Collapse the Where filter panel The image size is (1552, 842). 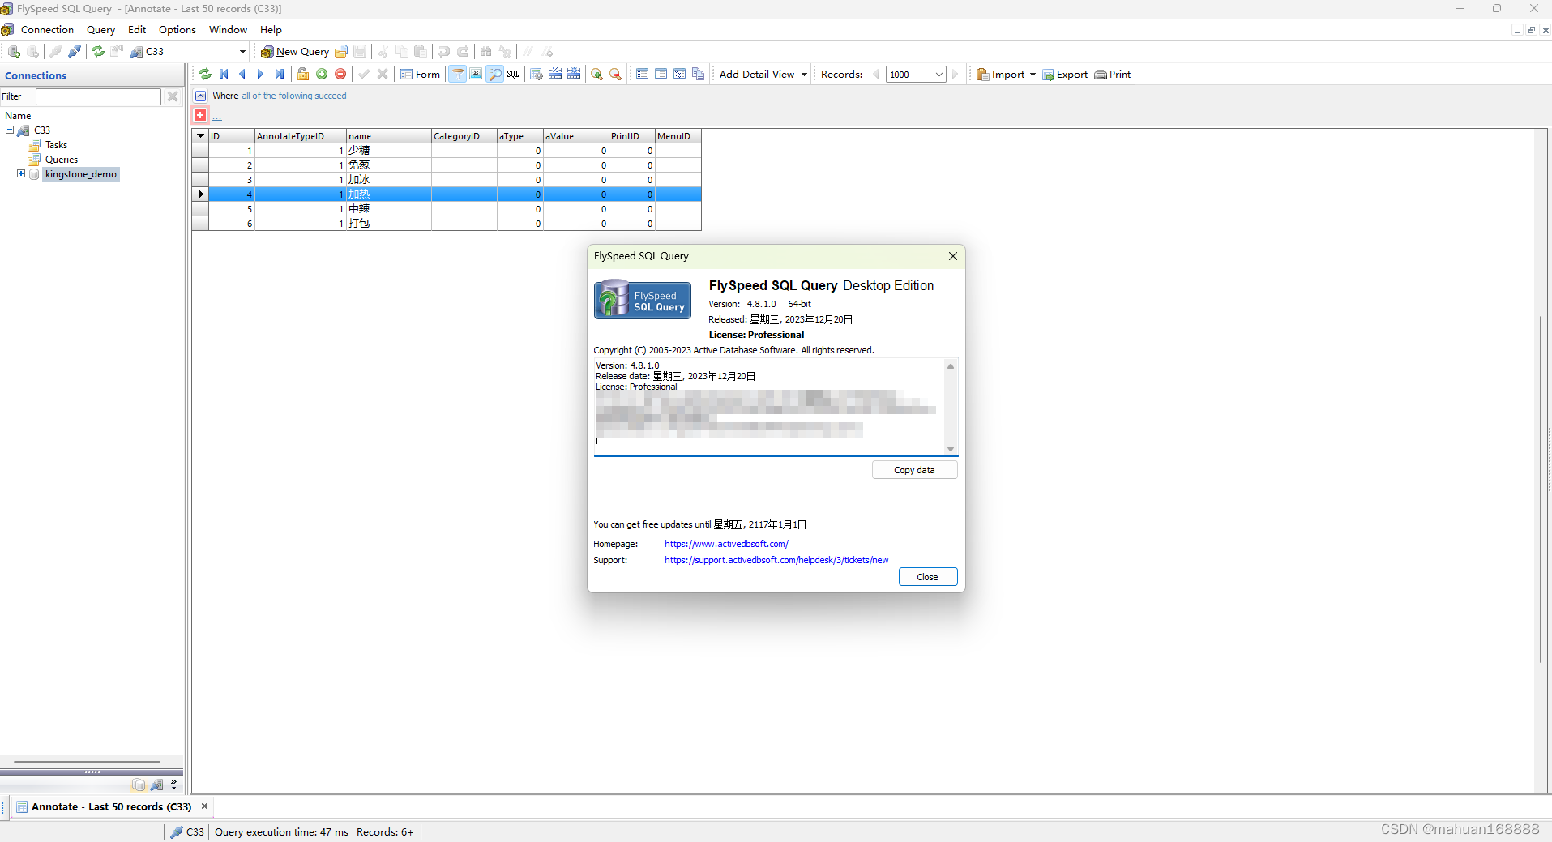coord(200,96)
